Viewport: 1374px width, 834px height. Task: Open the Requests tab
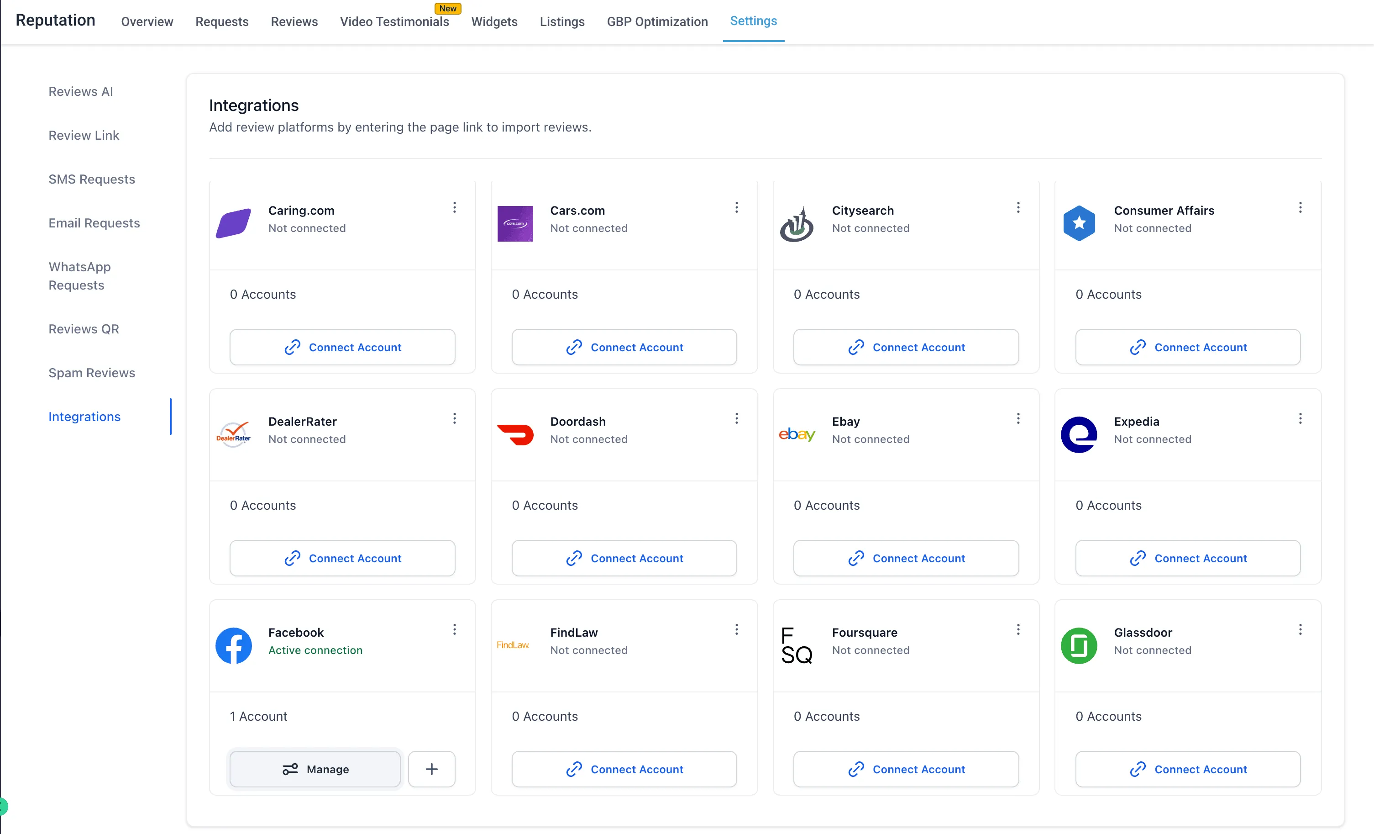coord(221,21)
